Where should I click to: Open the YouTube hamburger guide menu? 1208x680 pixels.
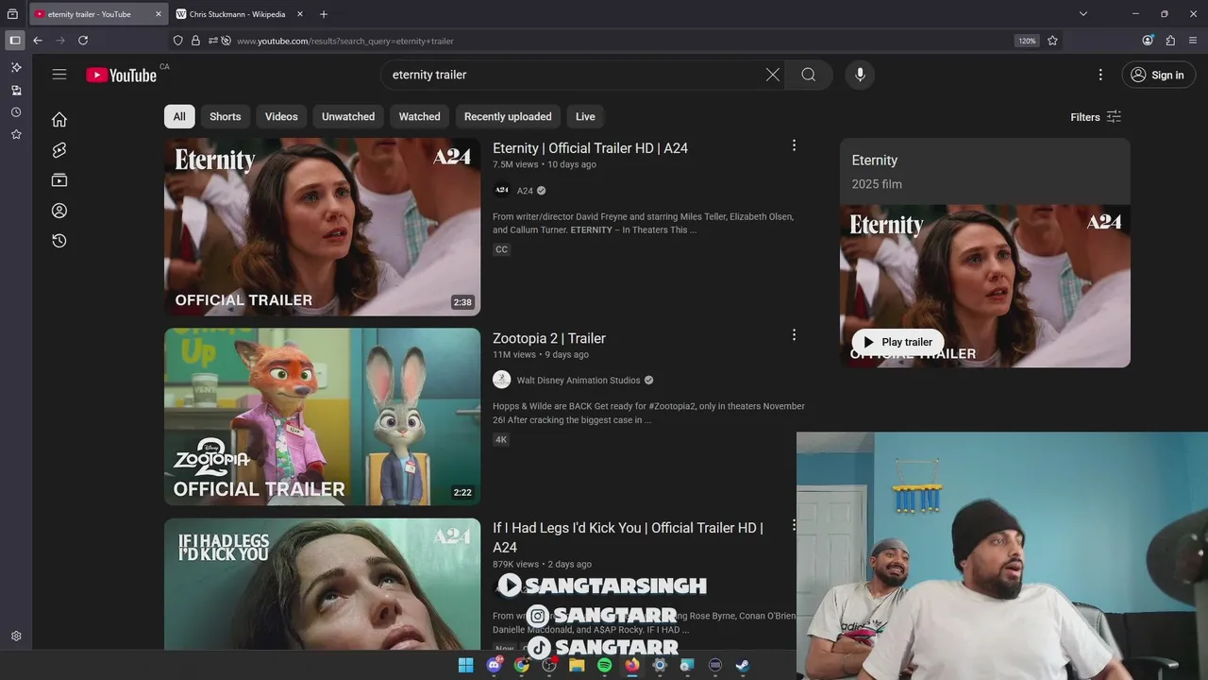point(59,75)
